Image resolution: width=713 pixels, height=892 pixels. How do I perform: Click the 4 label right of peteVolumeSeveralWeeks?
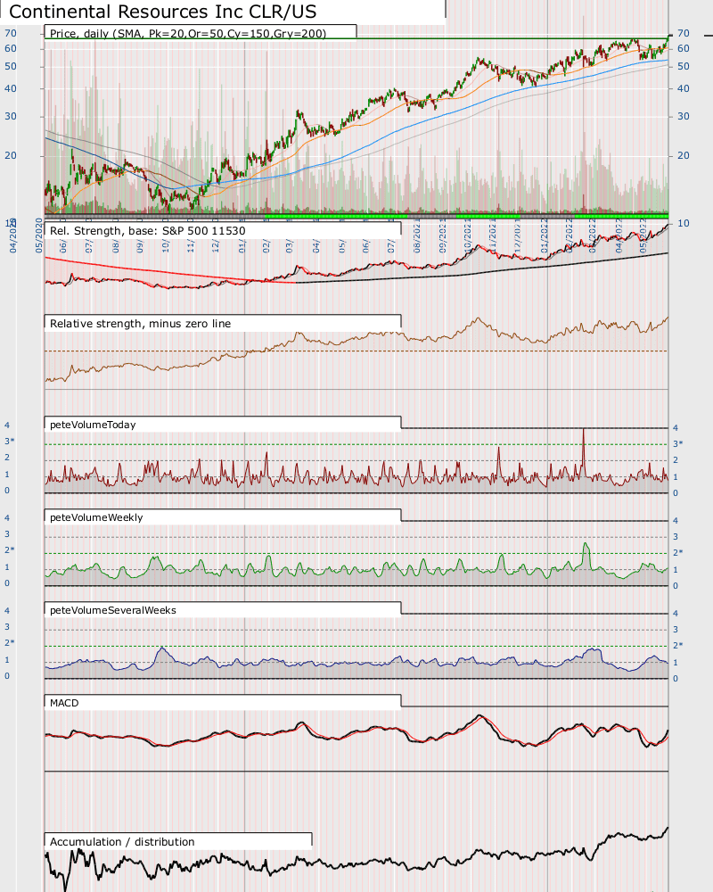pyautogui.click(x=676, y=614)
